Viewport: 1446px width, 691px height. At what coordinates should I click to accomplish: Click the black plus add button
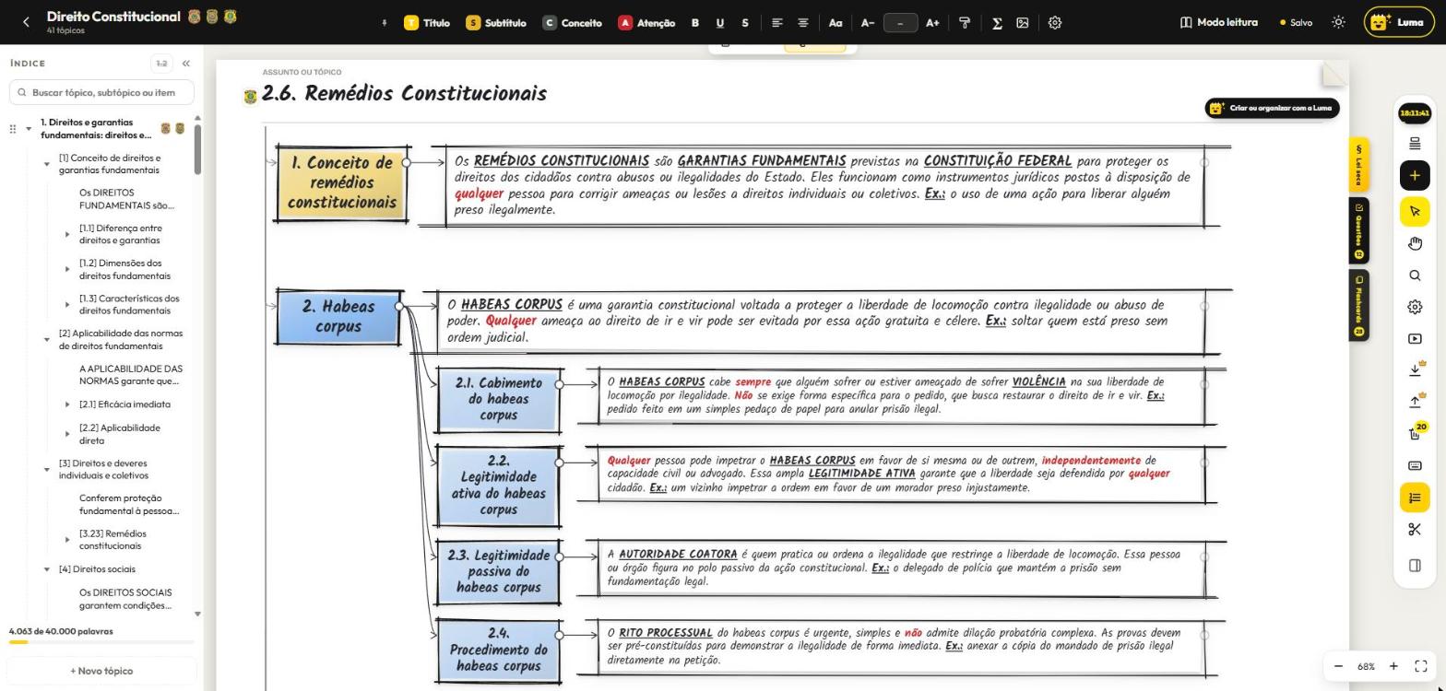tap(1415, 175)
